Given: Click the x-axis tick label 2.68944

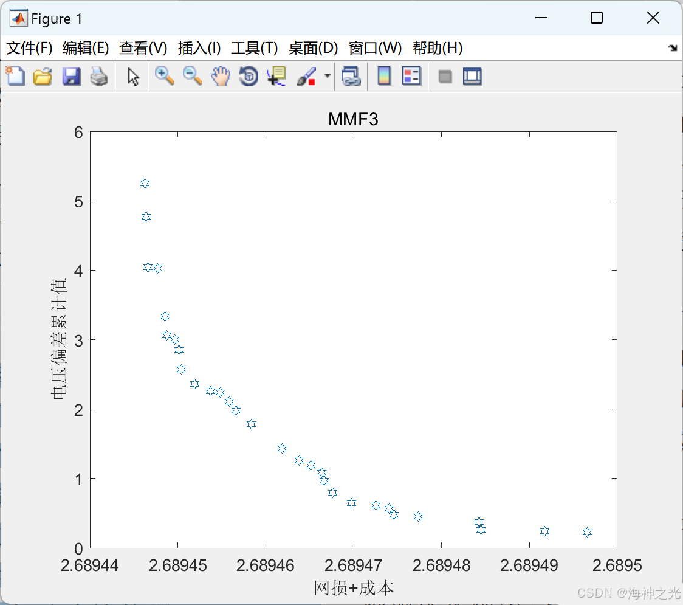Looking at the screenshot, I should [x=90, y=565].
